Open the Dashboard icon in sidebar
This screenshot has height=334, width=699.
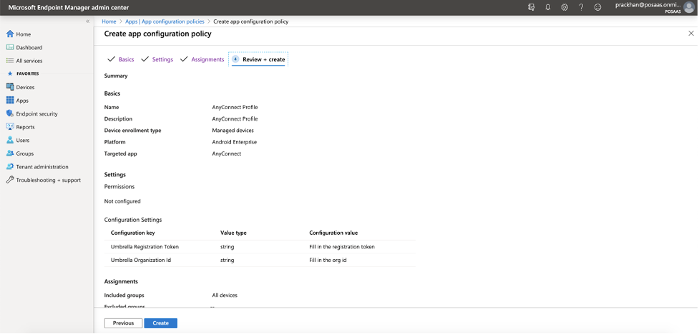pos(10,47)
